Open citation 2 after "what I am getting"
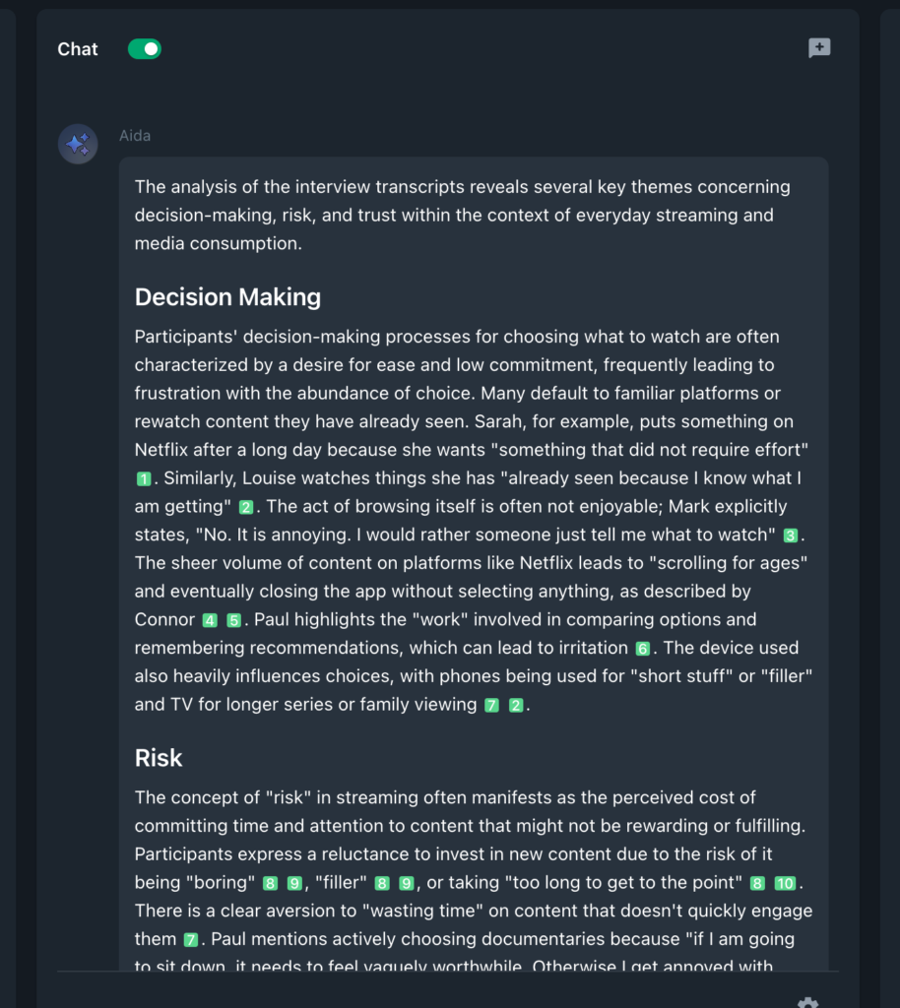 coord(246,508)
